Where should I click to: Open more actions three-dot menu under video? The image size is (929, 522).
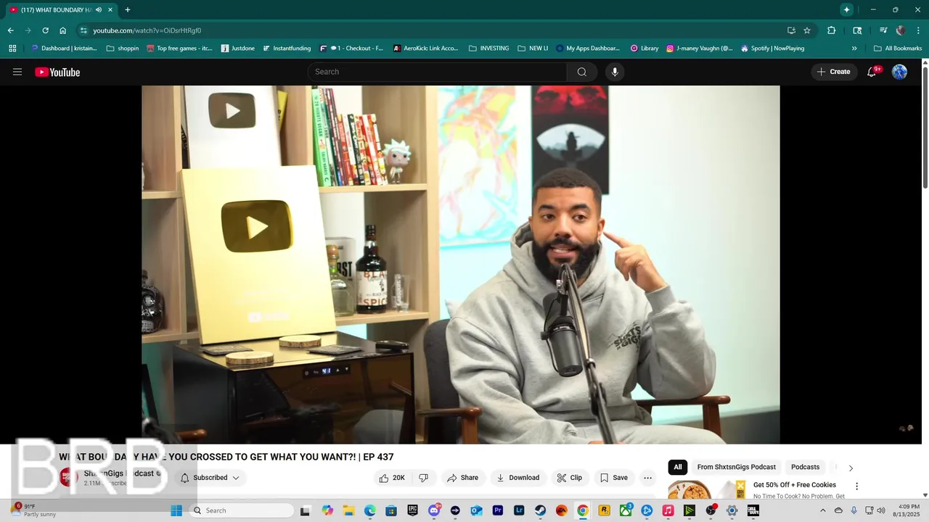648,478
